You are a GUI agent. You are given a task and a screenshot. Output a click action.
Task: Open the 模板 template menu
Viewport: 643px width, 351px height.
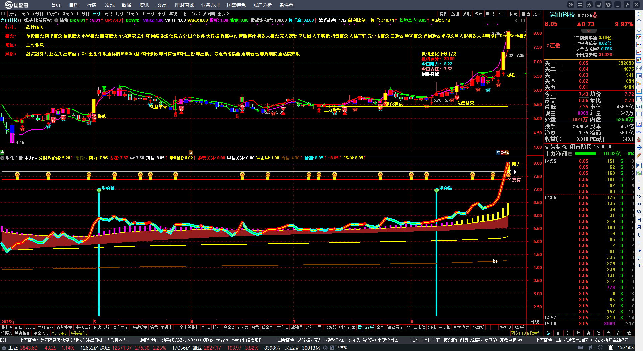(x=519, y=327)
